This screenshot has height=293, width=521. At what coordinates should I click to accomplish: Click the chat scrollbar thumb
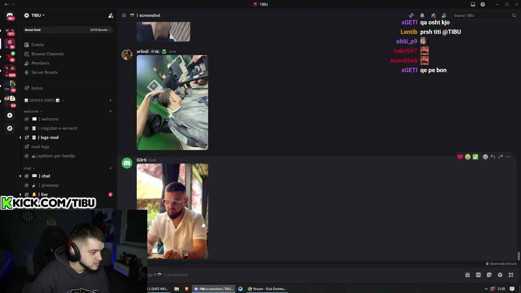tap(518, 256)
